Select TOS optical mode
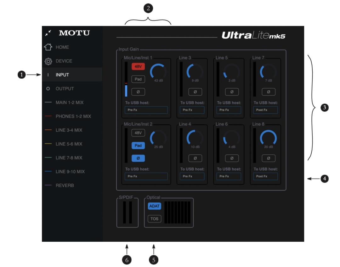 click(154, 219)
